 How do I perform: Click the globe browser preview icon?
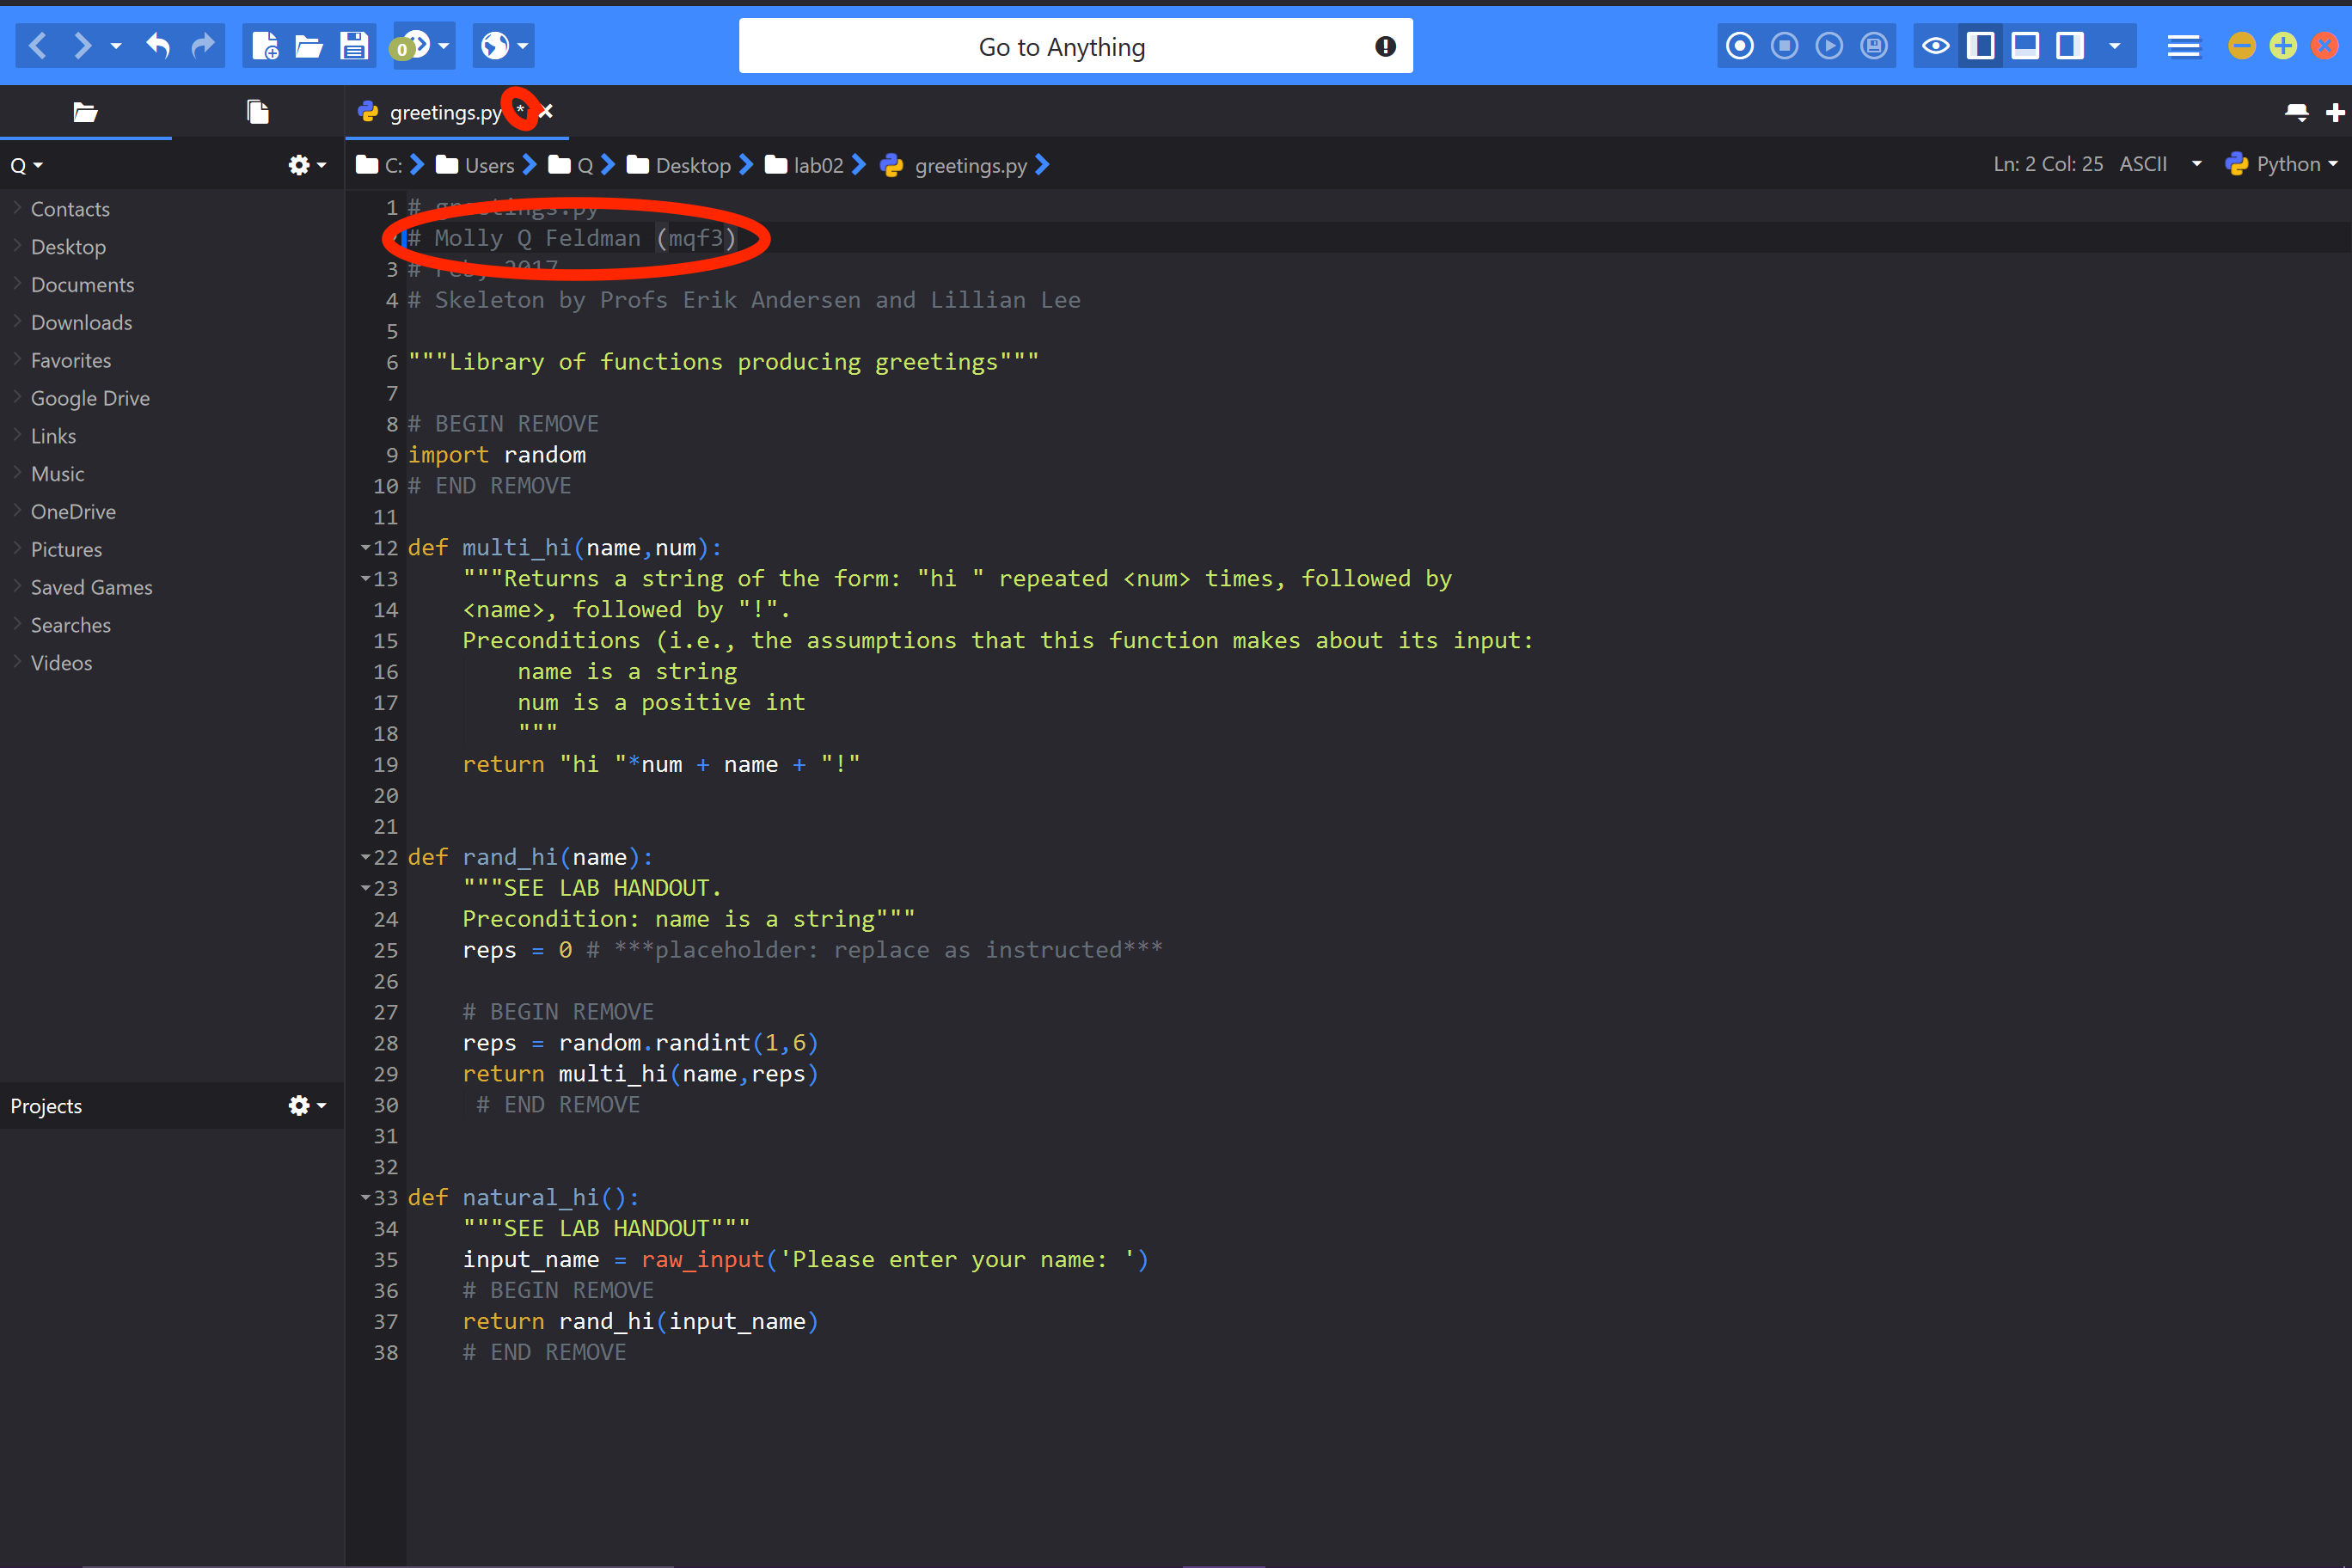[x=495, y=46]
